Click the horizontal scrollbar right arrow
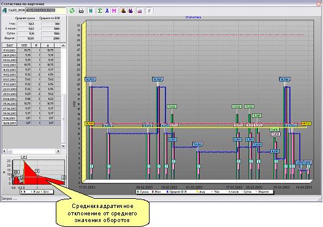This screenshot has height=227, width=323. tap(58, 151)
